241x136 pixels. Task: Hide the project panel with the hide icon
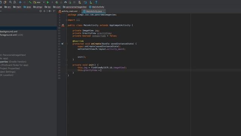point(54,11)
